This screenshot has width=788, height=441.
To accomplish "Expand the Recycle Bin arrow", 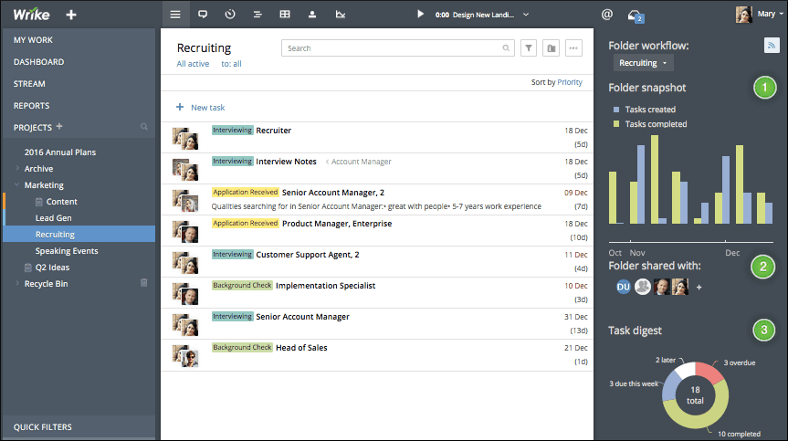I will coord(17,283).
